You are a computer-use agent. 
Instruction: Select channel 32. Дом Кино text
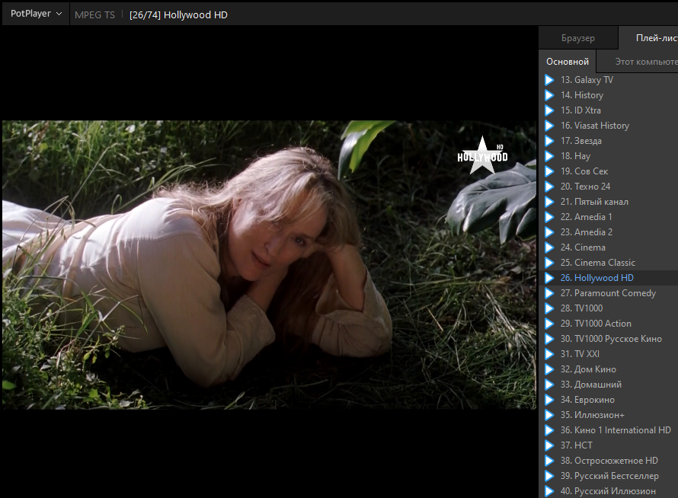(589, 369)
